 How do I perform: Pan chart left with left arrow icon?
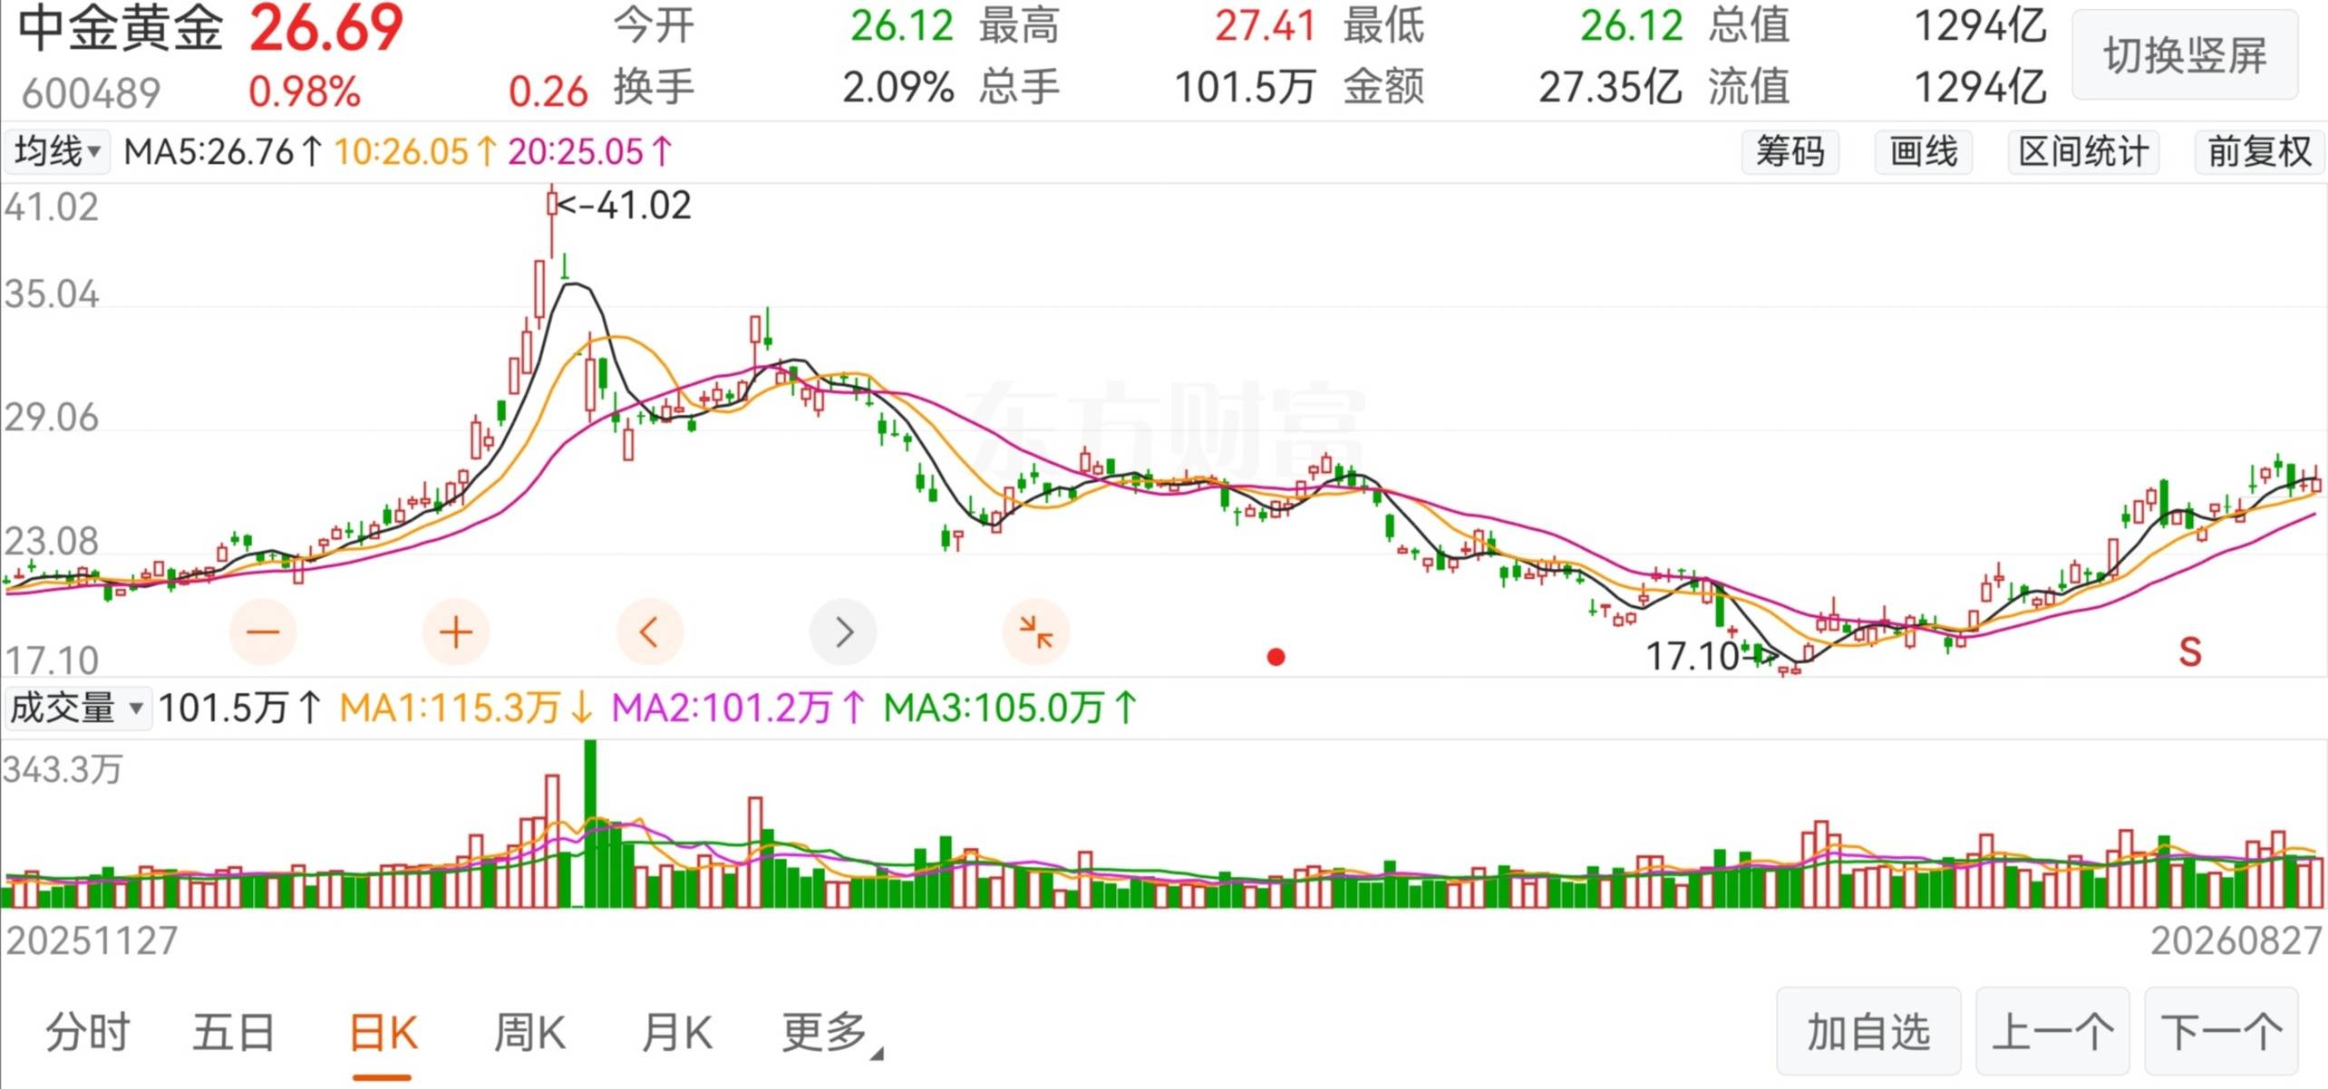(x=649, y=631)
